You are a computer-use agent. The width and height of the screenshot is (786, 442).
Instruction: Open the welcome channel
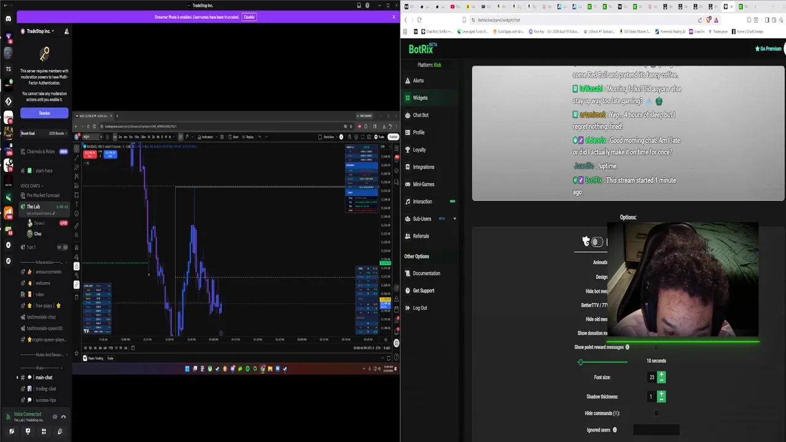click(44, 283)
